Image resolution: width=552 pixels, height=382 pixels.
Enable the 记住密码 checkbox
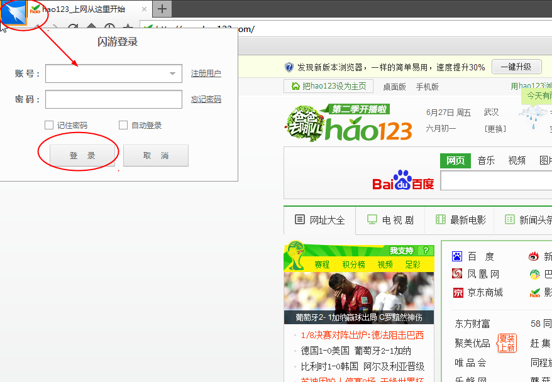pos(49,125)
